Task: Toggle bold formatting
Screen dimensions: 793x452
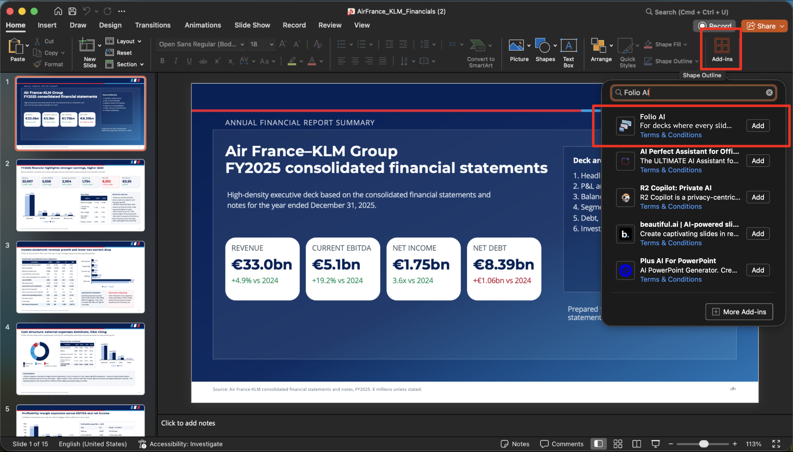Action: coord(162,61)
